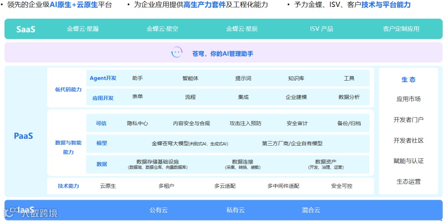Click 数据资产 in the 数据 row
Image resolution: width=443 pixels, height=221 pixels.
326,162
